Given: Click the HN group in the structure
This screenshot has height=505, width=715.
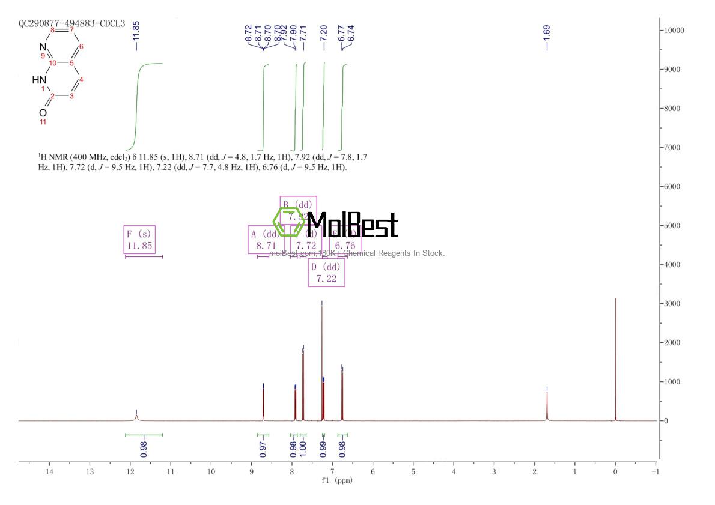Looking at the screenshot, I should (x=39, y=80).
